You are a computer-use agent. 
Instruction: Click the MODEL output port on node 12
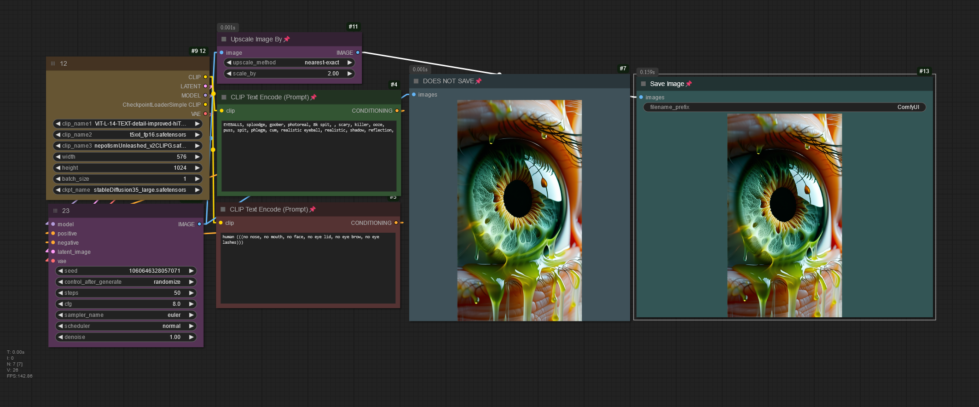[x=205, y=95]
